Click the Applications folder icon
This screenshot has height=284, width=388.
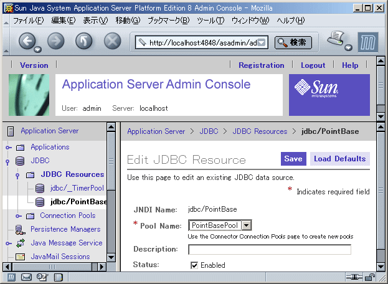pyautogui.click(x=20, y=148)
